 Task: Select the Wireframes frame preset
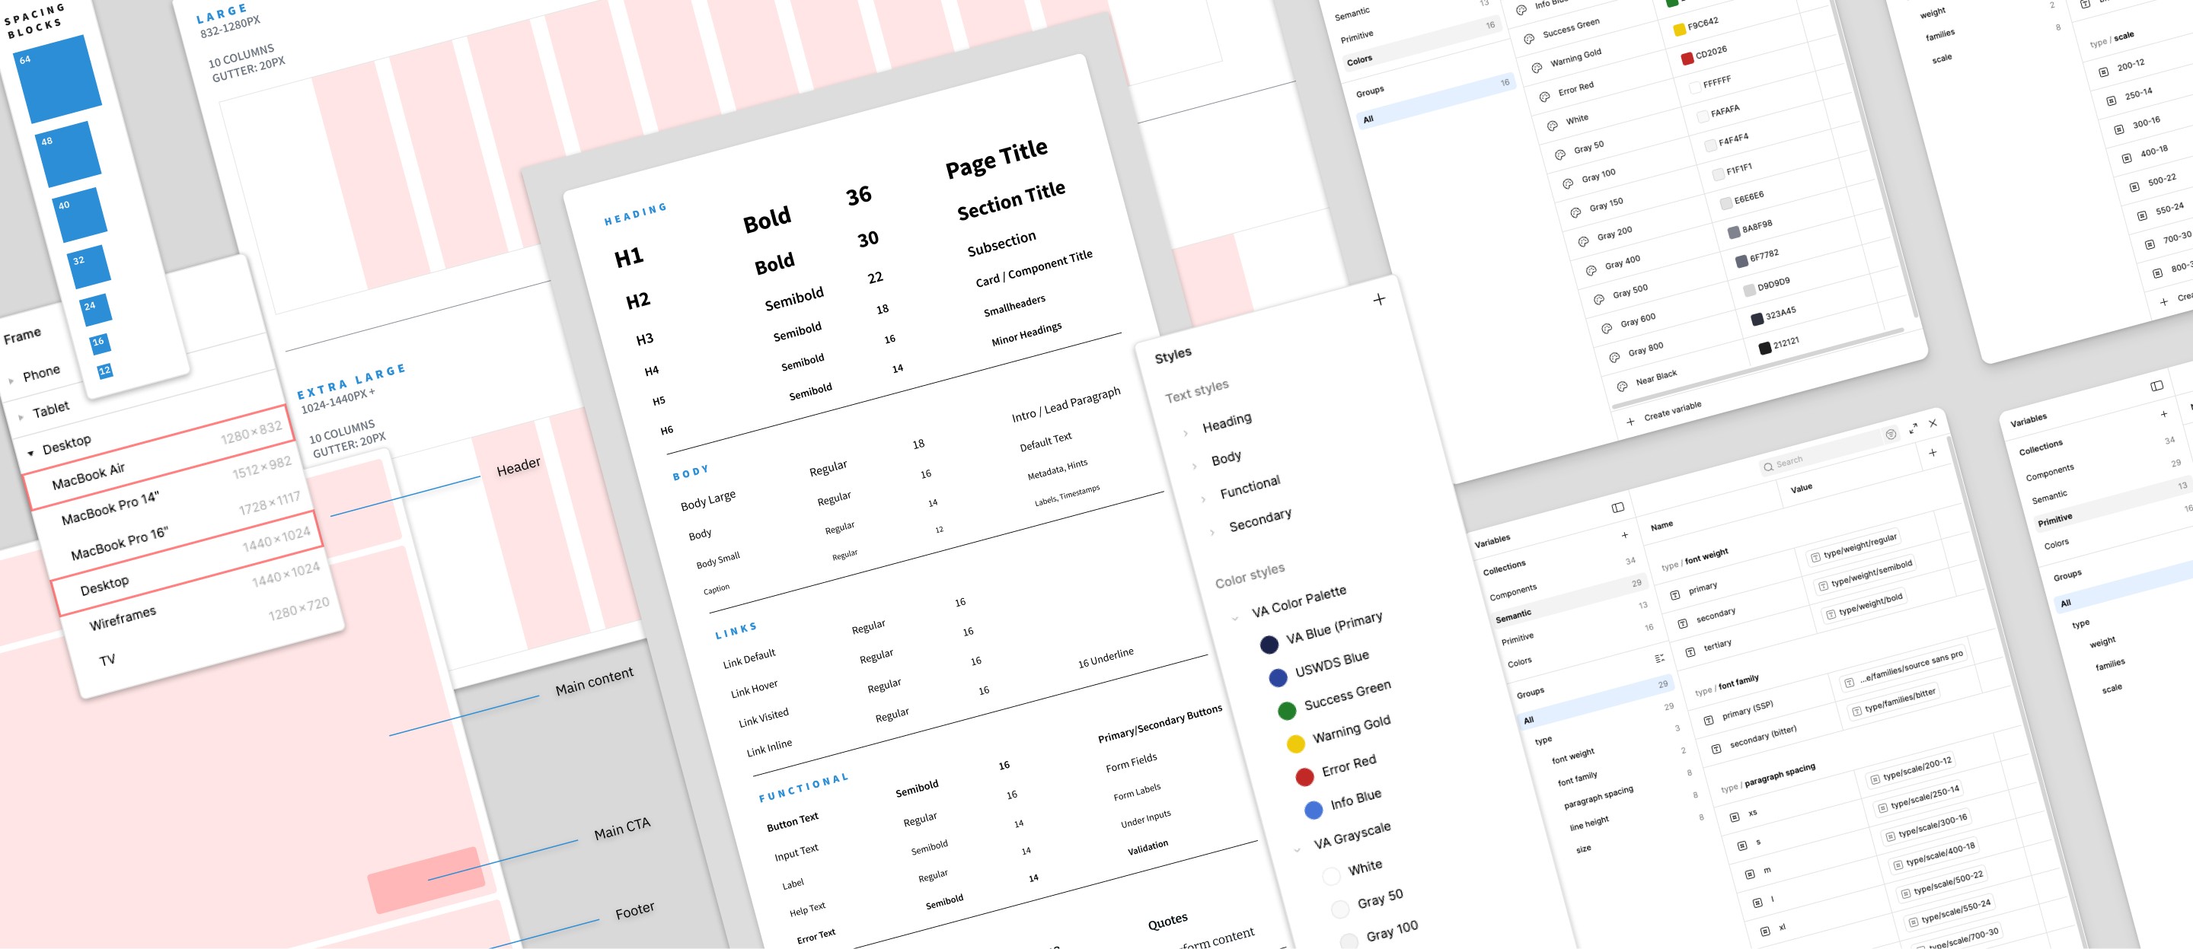123,618
